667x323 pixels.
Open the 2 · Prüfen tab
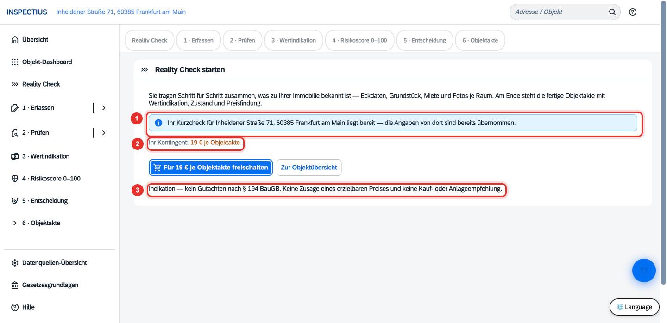(x=243, y=40)
